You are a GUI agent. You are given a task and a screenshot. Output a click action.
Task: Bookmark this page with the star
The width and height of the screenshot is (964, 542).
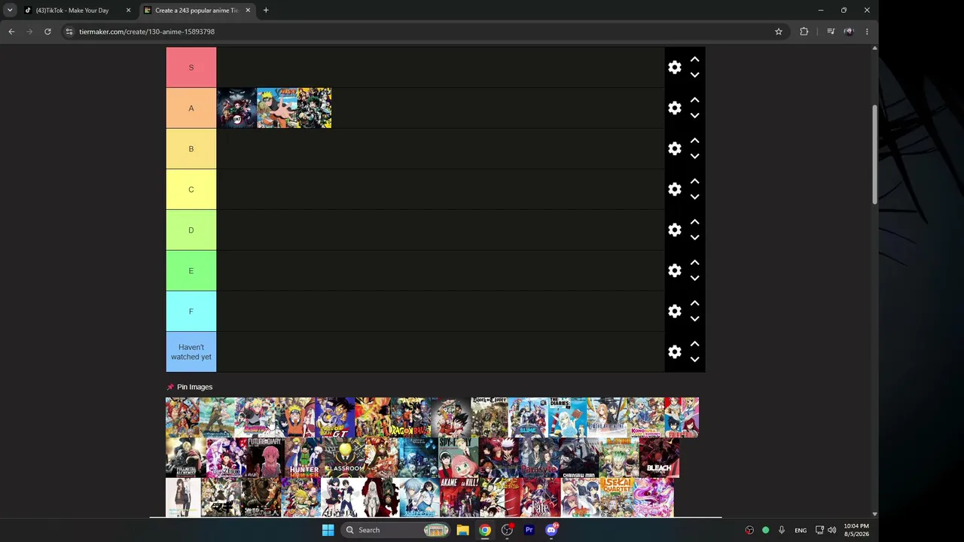[x=779, y=32]
